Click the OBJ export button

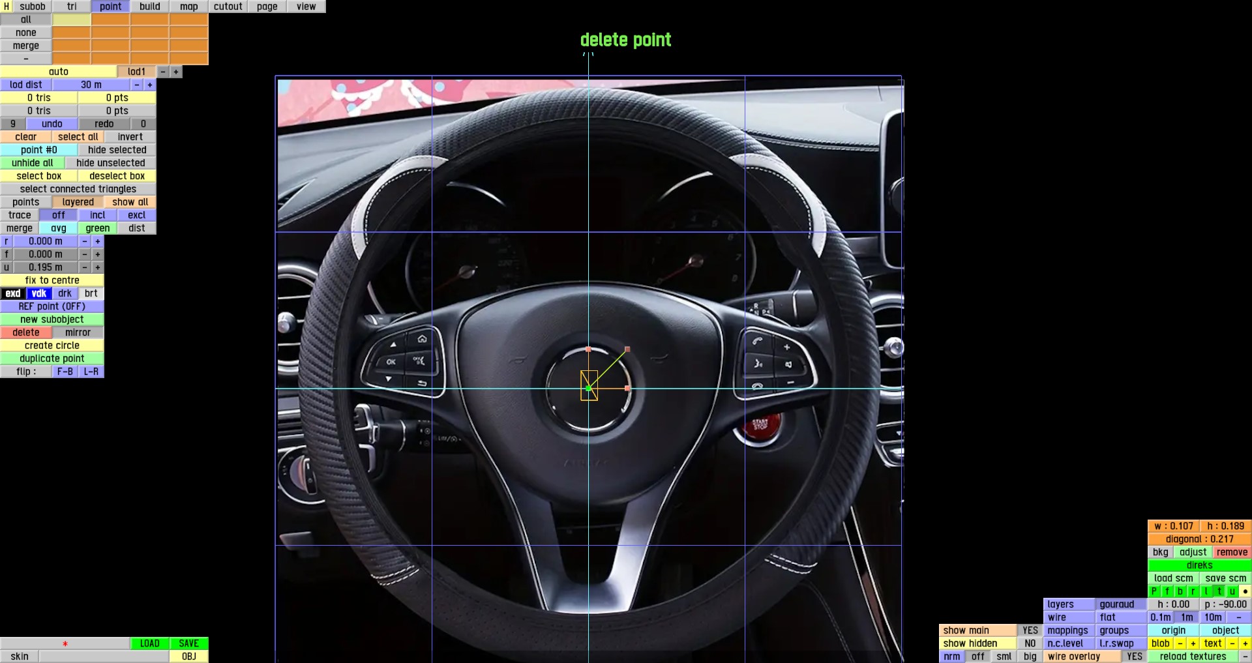pos(189,656)
